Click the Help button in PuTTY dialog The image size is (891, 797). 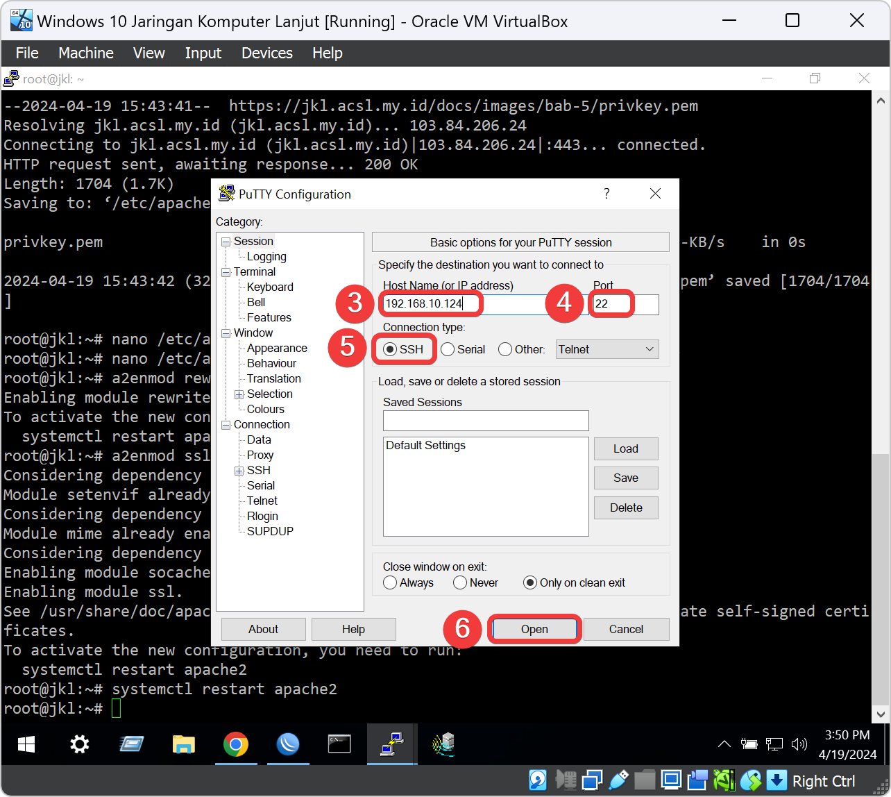click(353, 629)
